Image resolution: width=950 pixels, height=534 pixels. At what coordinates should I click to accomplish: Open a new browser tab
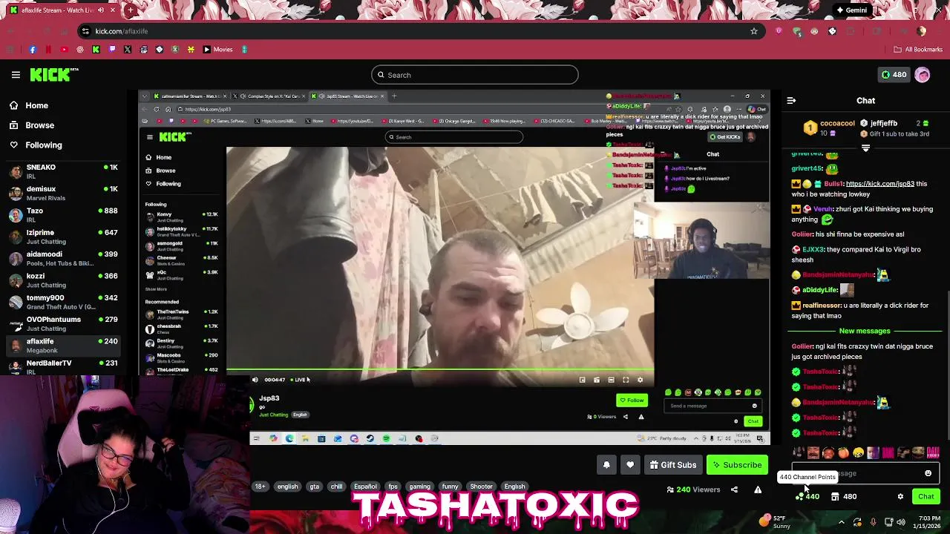[131, 10]
